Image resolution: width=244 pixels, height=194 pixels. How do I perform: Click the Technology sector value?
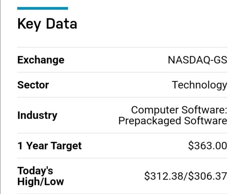199,85
